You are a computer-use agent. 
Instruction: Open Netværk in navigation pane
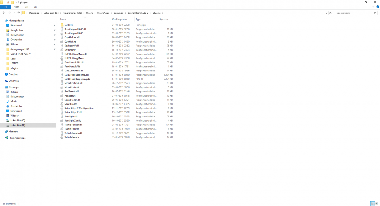pos(13,132)
